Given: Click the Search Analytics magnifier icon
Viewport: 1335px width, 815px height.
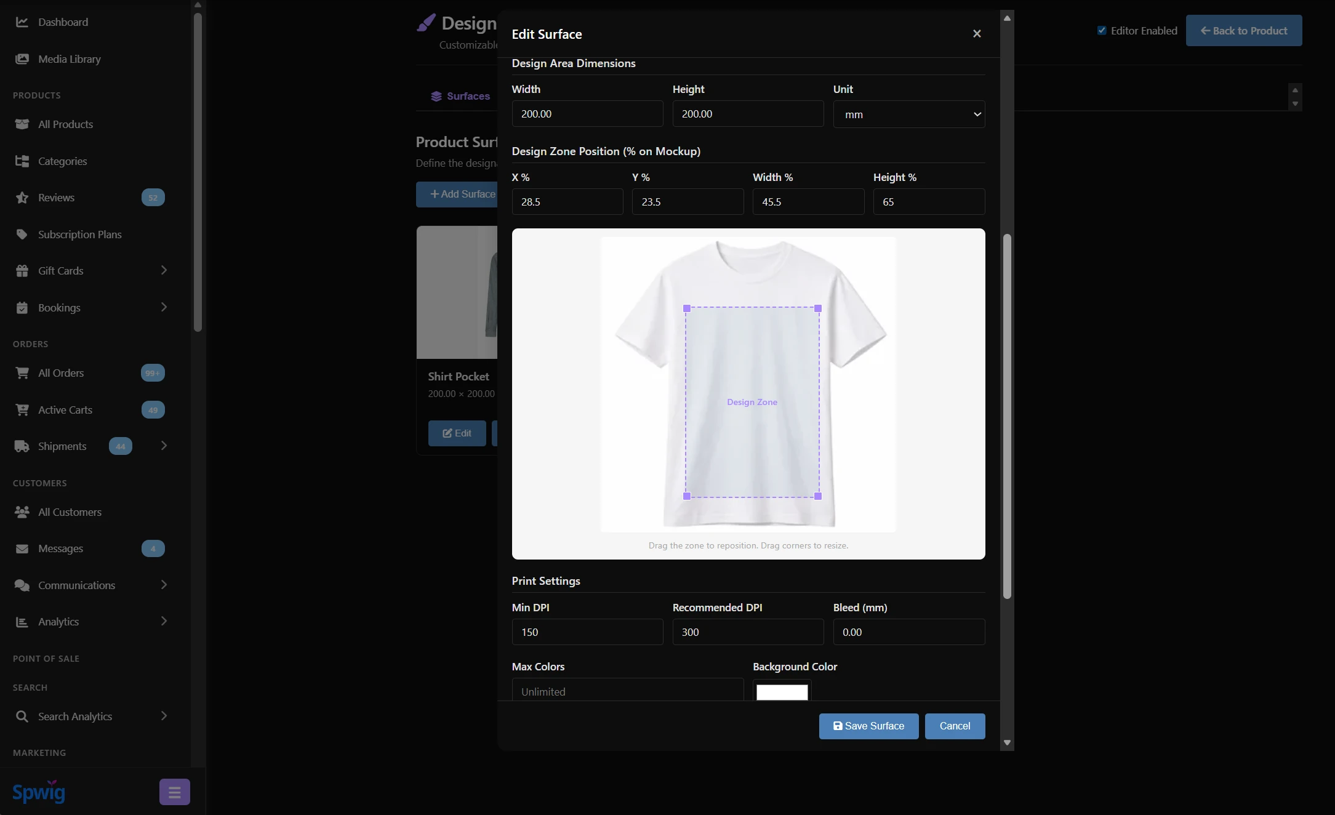Looking at the screenshot, I should [22, 717].
